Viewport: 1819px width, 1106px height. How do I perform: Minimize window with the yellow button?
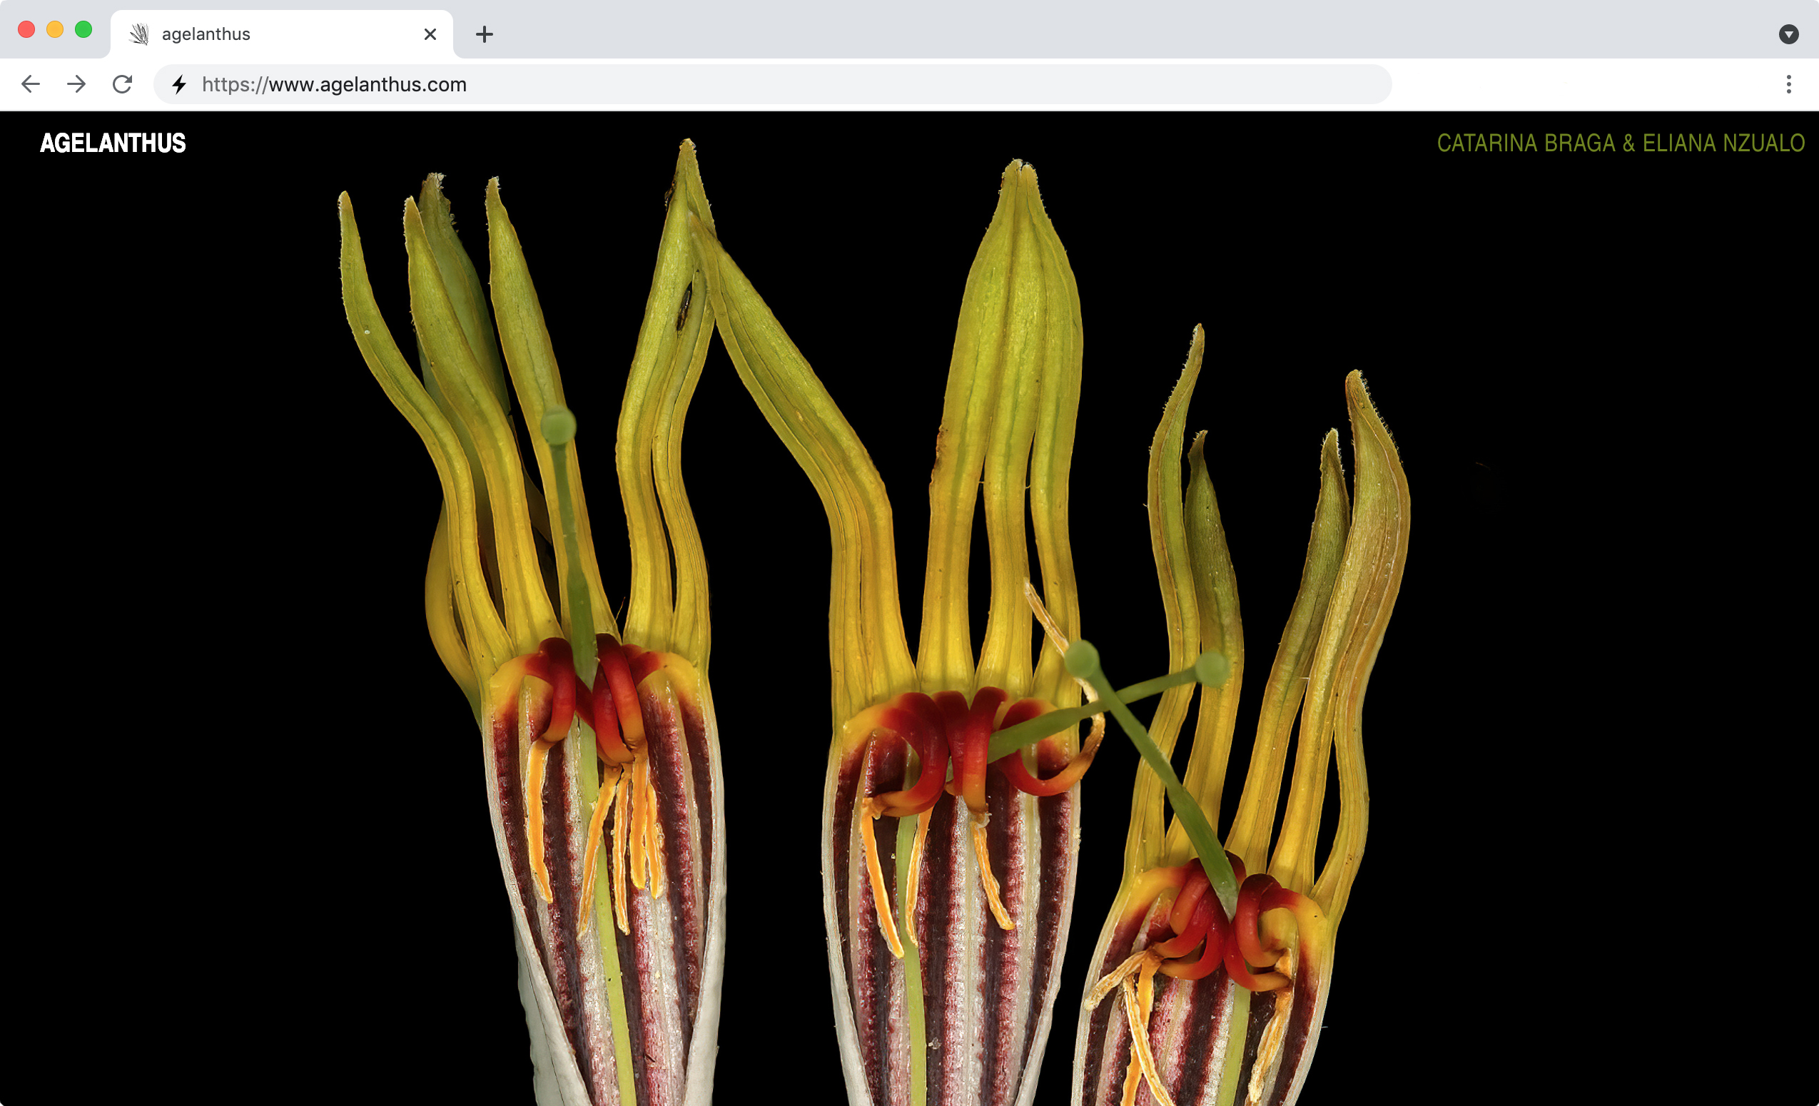pos(56,29)
